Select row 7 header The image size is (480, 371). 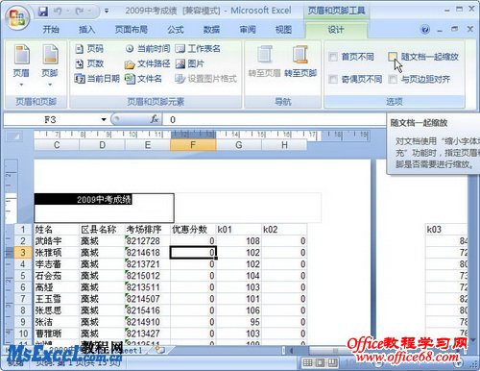(x=23, y=299)
